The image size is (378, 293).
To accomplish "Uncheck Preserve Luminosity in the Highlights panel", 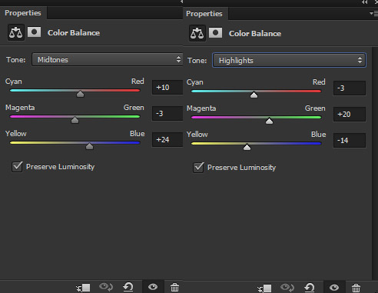I will (x=198, y=168).
